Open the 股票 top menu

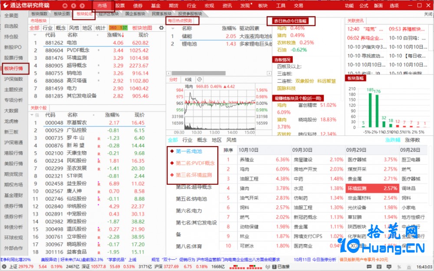[x=120, y=6]
